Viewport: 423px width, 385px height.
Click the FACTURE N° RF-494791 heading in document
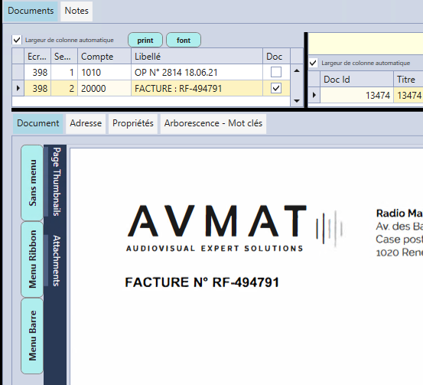[x=202, y=282]
